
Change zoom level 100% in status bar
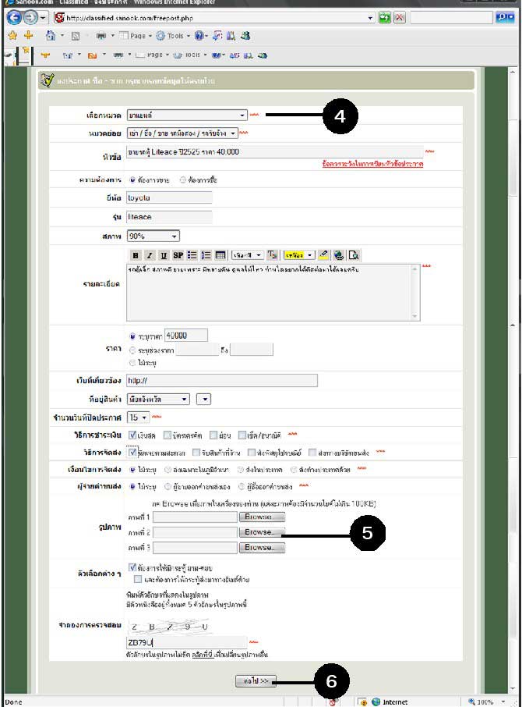[x=488, y=702]
